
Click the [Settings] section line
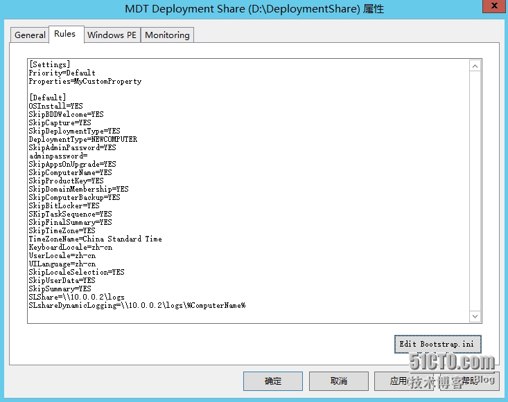(x=50, y=64)
